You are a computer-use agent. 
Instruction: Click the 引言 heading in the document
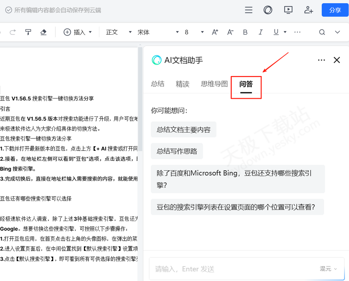[5, 109]
